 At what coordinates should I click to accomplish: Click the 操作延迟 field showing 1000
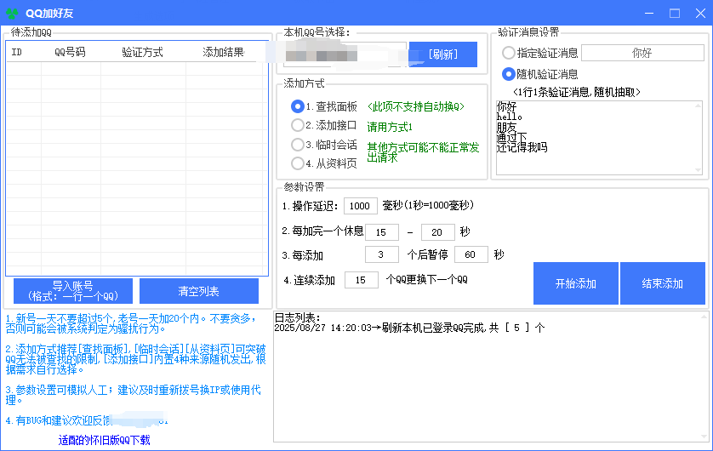pyautogui.click(x=361, y=206)
